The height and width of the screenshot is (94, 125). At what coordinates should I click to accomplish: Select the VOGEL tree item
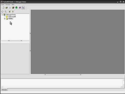click(x=10, y=19)
